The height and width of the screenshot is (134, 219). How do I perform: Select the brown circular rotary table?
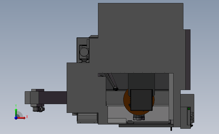point(127,100)
